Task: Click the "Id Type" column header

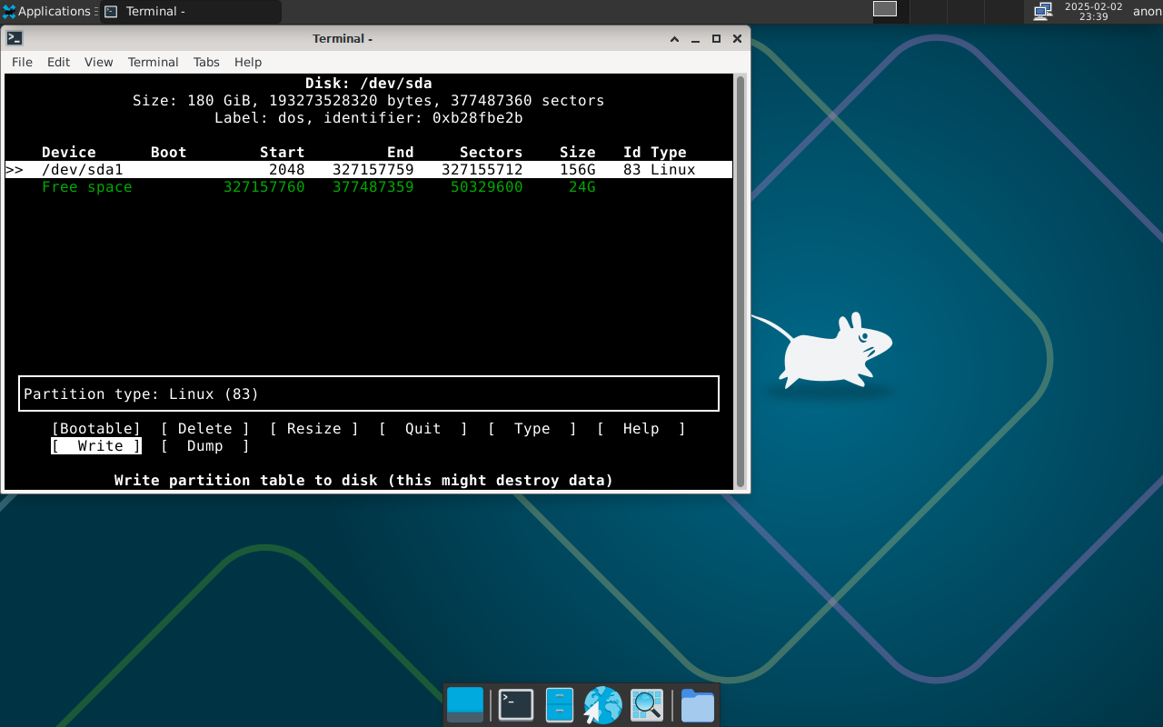Action: point(655,153)
